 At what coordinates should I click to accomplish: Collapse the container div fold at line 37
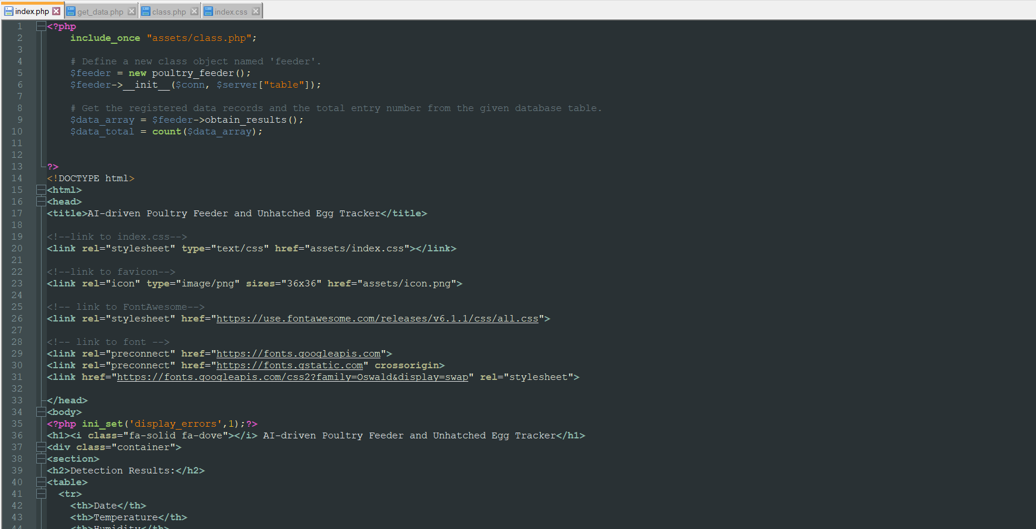pos(40,447)
